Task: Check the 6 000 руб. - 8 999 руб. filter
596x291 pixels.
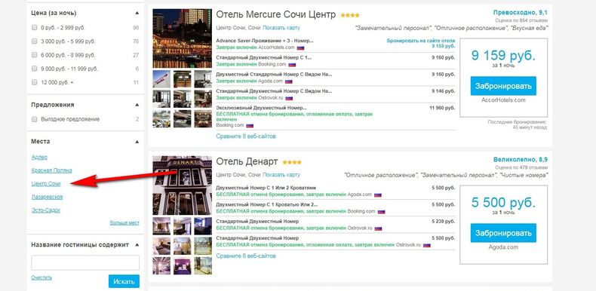Action: 35,55
